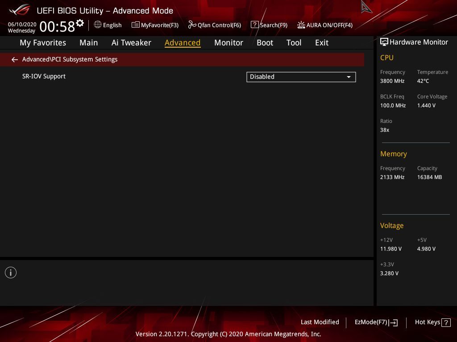Switch to the Main tab
457x342 pixels.
(89, 43)
